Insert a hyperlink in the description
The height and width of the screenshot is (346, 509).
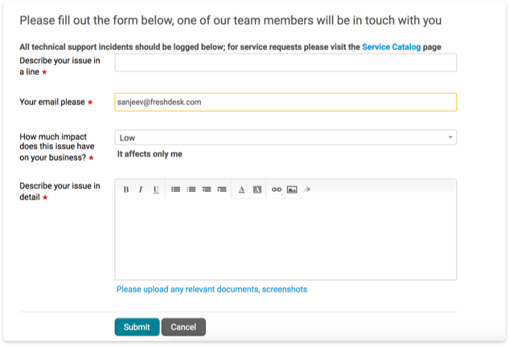(x=277, y=189)
